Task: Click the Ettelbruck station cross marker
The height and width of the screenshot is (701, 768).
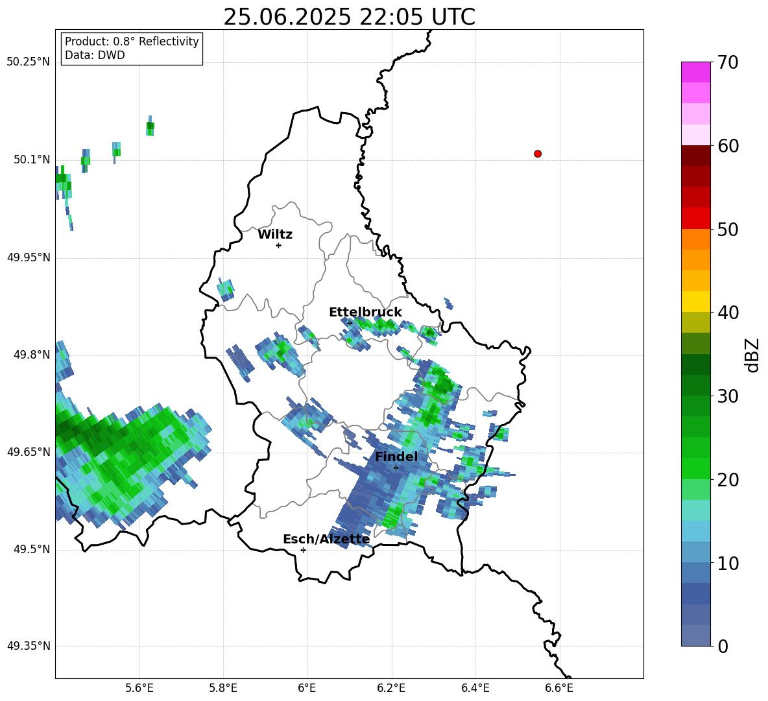Action: [x=350, y=323]
